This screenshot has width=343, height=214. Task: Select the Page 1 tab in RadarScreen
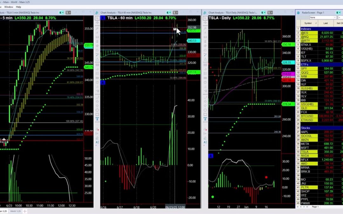pyautogui.click(x=315, y=207)
